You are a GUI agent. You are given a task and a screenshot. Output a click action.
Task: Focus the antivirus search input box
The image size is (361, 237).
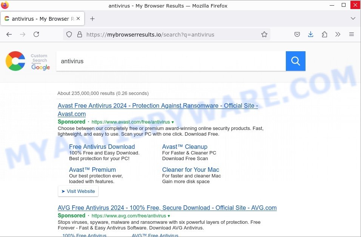coord(171,61)
